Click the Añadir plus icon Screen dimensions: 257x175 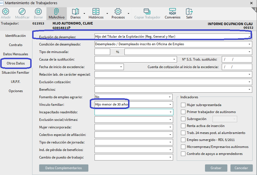pyautogui.click(x=6, y=12)
